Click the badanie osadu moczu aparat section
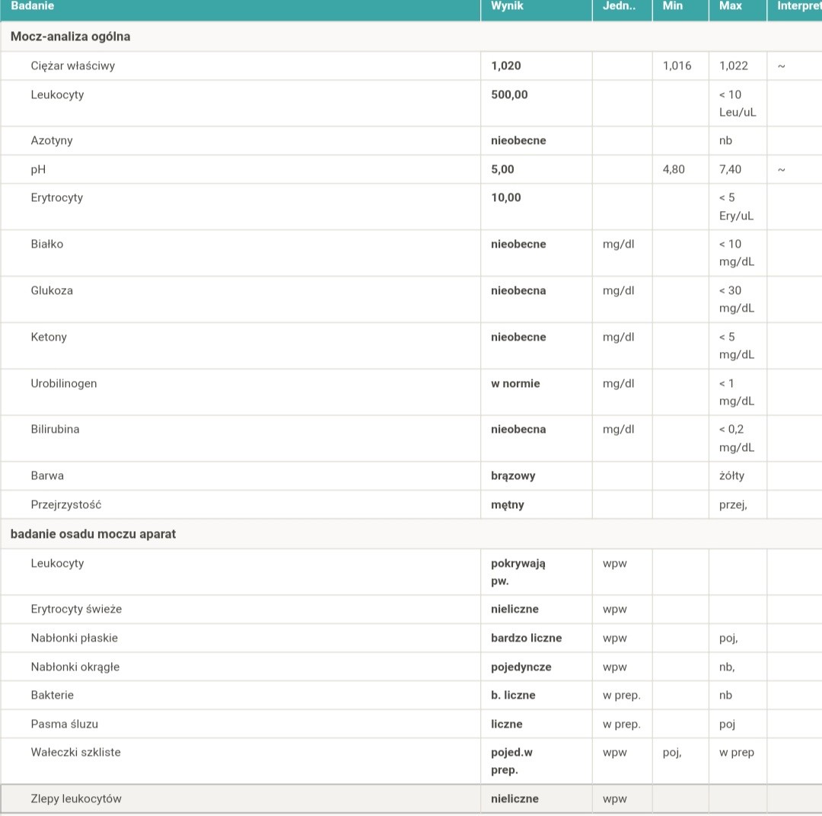 click(x=93, y=534)
